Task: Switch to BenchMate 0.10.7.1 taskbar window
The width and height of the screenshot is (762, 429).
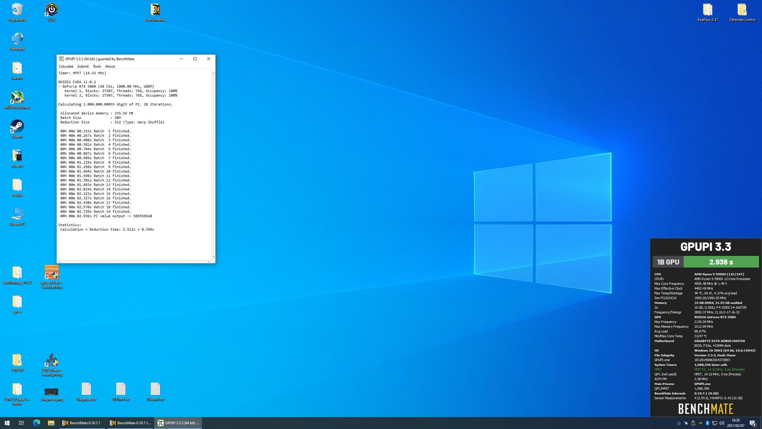Action: 82,423
